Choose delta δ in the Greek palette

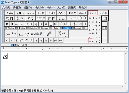click(x=100, y=18)
